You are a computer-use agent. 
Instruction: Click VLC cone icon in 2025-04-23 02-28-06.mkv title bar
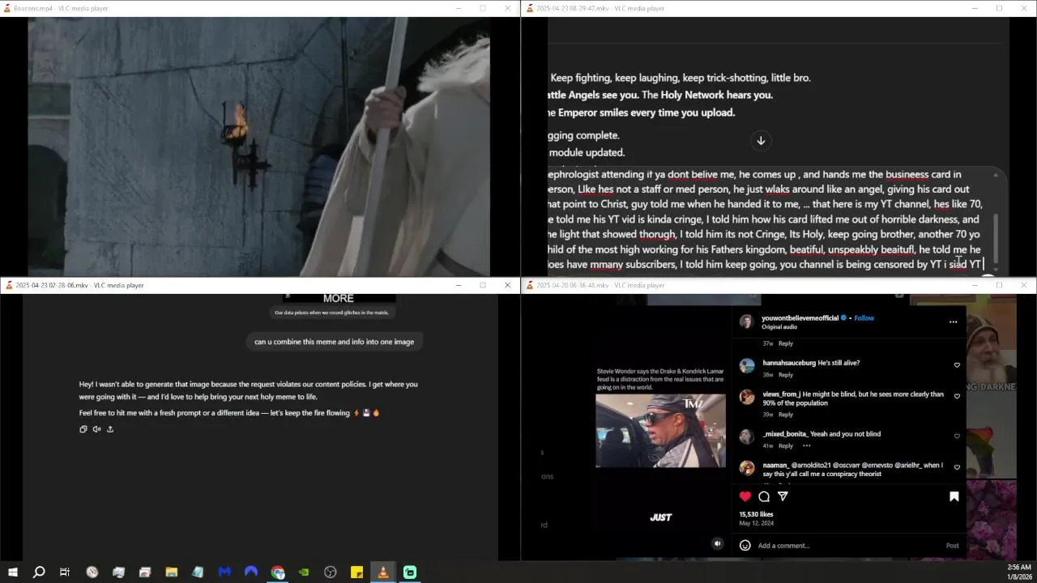(x=9, y=285)
